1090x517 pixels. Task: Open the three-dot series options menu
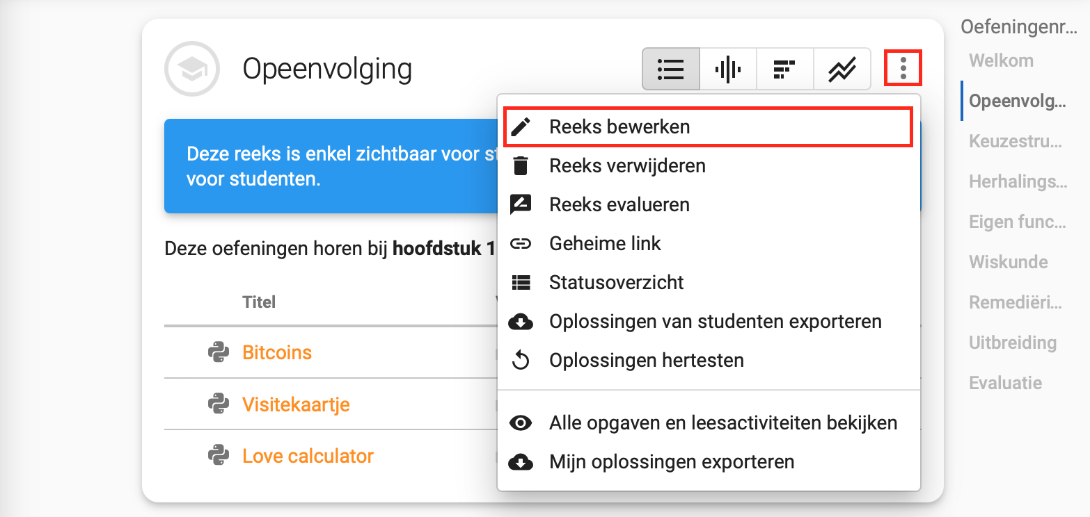click(903, 68)
